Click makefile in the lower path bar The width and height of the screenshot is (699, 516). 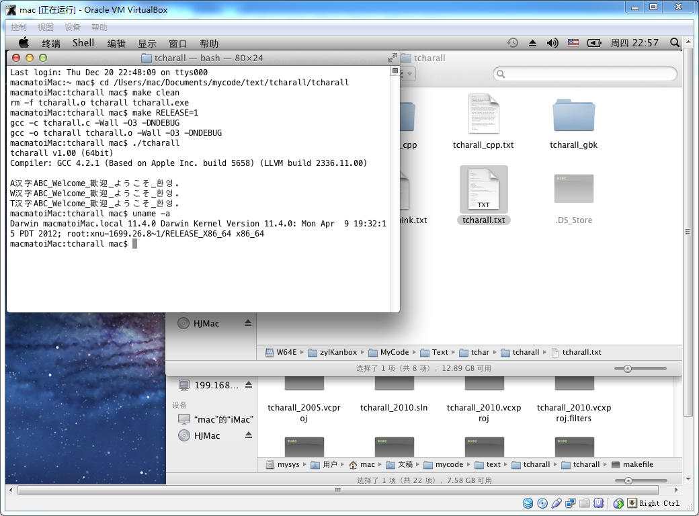coord(632,464)
